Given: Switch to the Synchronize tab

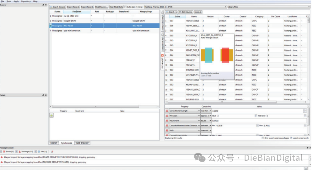Looking at the screenshot, I should tap(66, 143).
